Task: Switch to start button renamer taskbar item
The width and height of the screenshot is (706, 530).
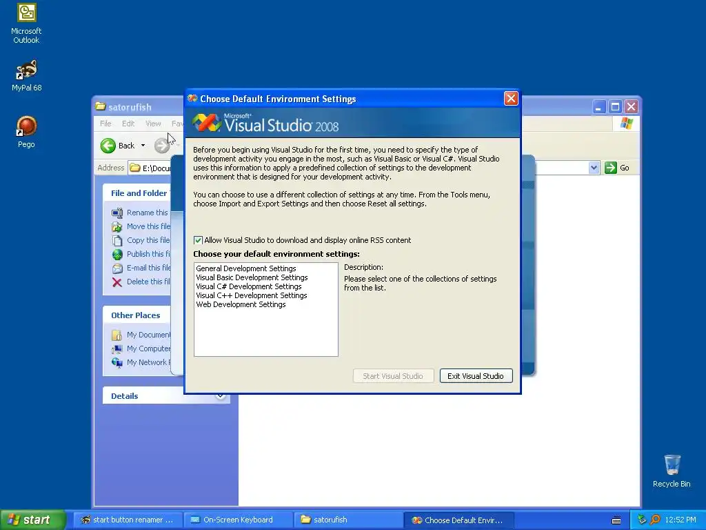Action: pyautogui.click(x=128, y=520)
